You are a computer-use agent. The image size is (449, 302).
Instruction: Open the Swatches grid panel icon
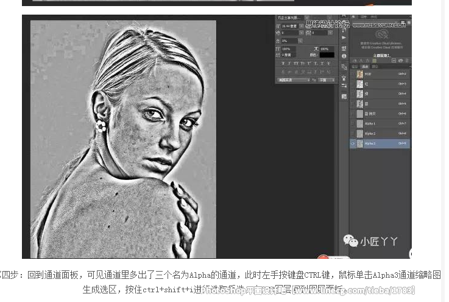click(x=344, y=97)
